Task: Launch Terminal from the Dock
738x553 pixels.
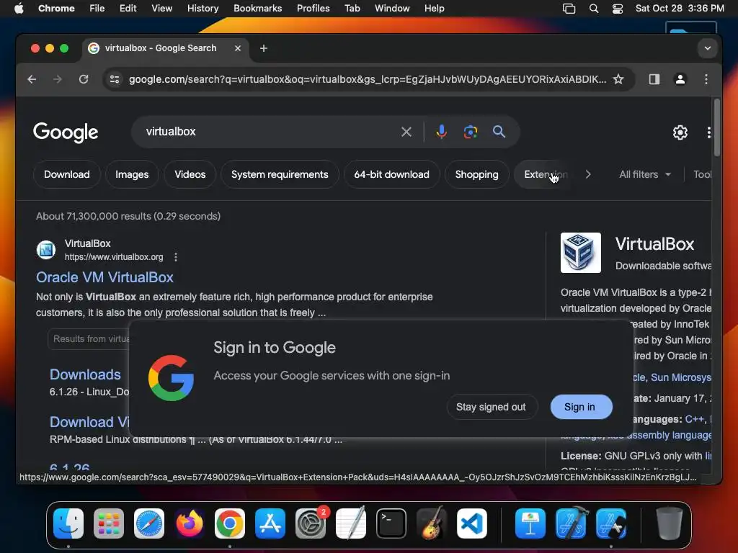Action: [391, 523]
